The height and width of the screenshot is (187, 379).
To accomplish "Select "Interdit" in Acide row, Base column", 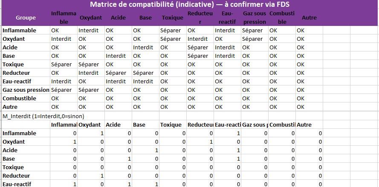I will tap(143, 48).
